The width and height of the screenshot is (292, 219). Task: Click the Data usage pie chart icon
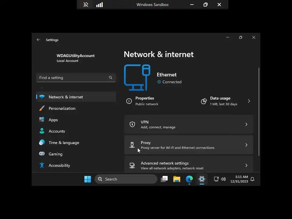coord(204,101)
